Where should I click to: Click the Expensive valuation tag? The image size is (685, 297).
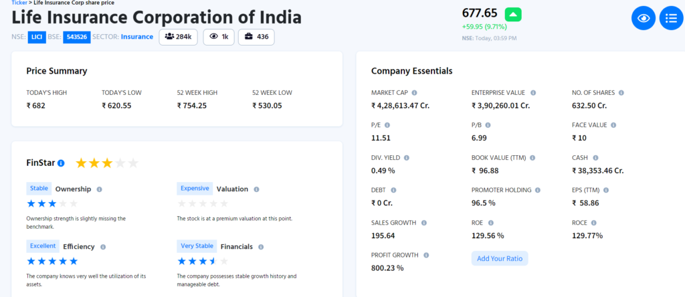click(195, 189)
